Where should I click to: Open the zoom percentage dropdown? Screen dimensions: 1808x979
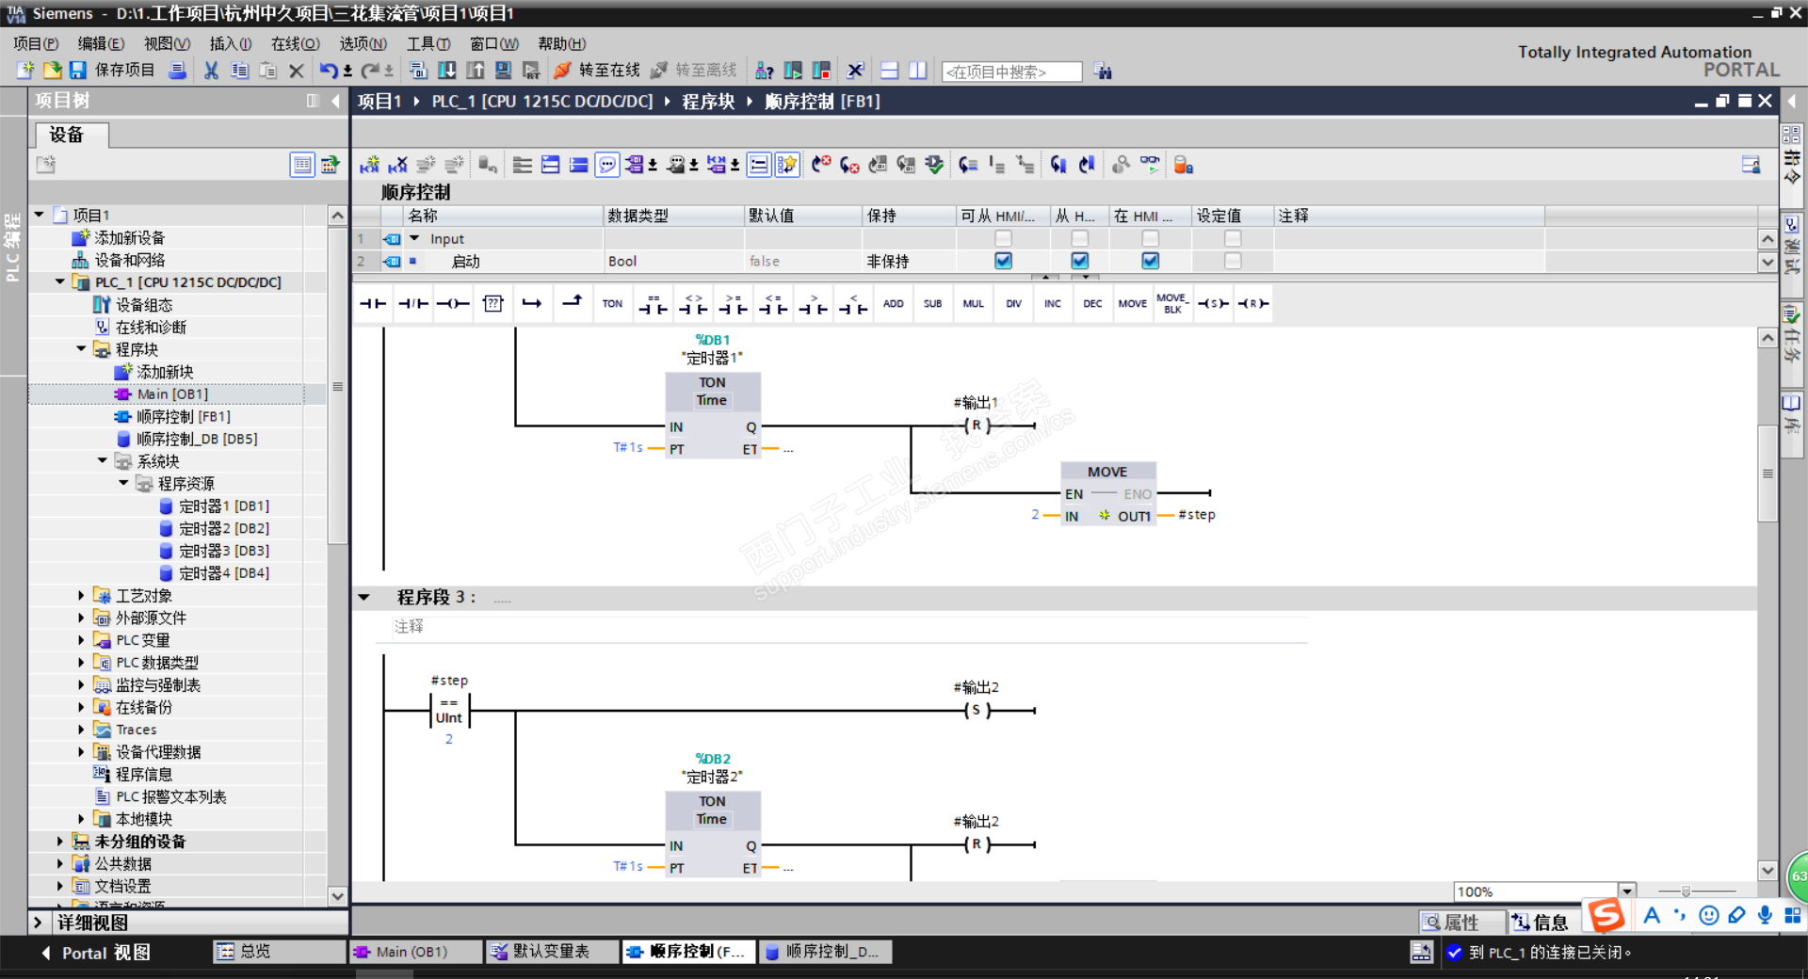(1626, 891)
